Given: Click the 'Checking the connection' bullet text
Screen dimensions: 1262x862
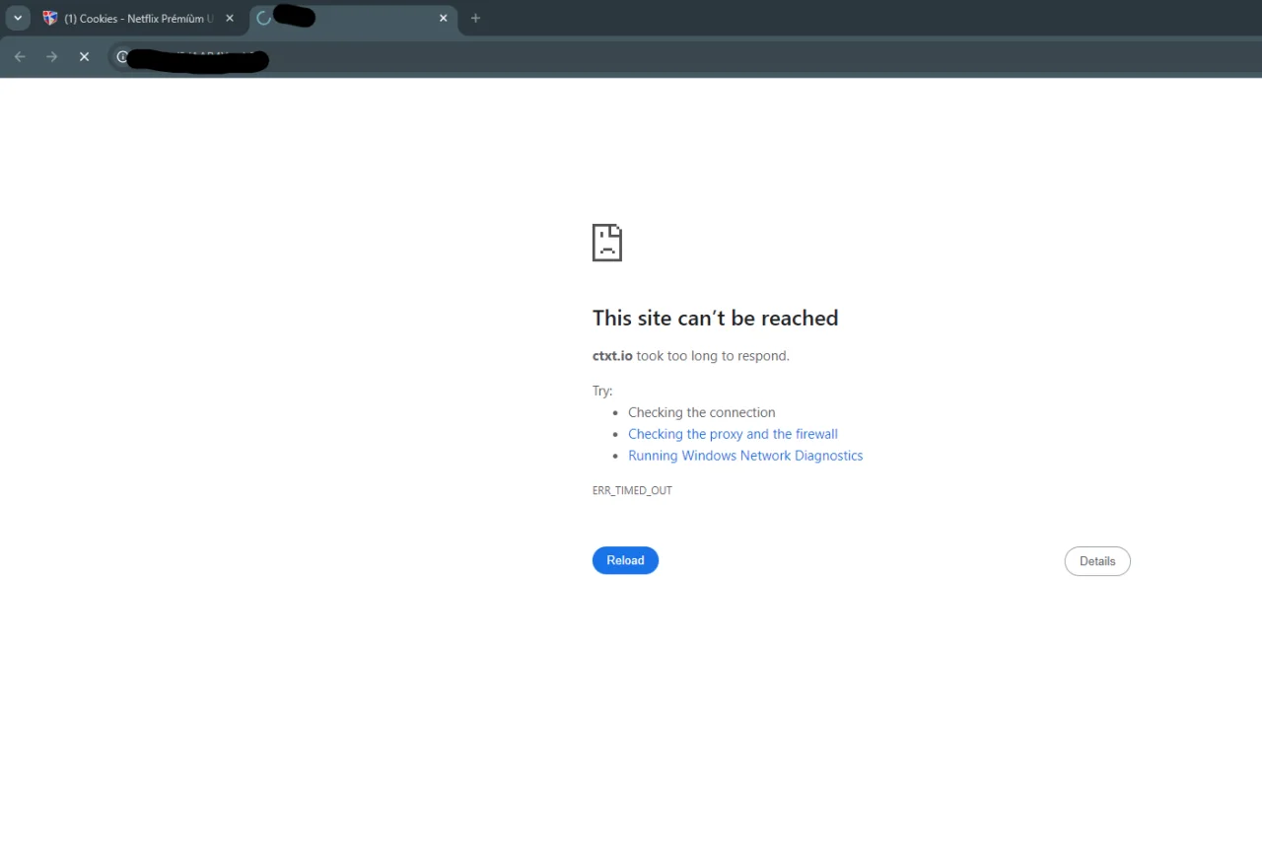Looking at the screenshot, I should (701, 412).
